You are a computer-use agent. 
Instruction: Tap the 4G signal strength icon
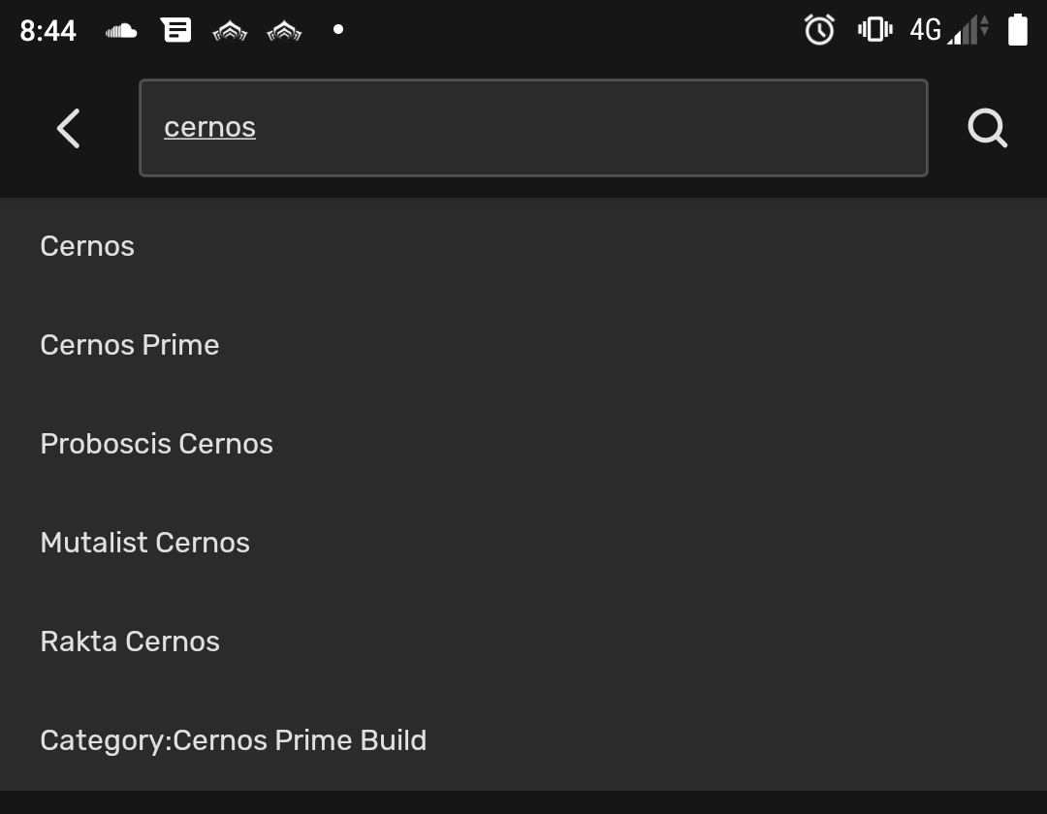click(949, 30)
